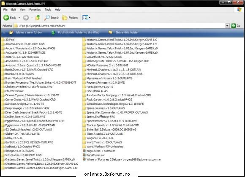Open the Views layout icon

coord(85,18)
